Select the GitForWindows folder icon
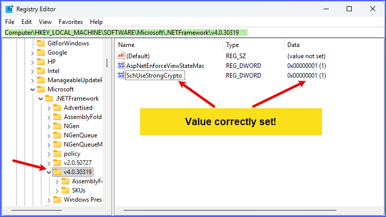Screen dimensions: 386x217 point(40,43)
